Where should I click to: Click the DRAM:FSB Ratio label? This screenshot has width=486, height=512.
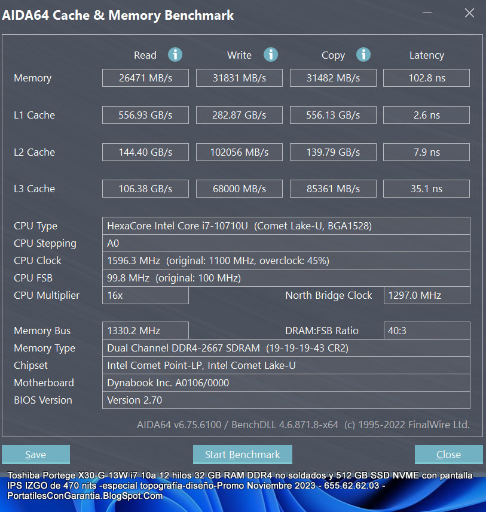pyautogui.click(x=322, y=331)
